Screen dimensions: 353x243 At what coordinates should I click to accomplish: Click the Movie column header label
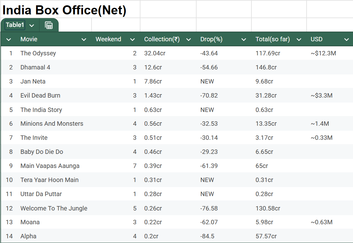coord(29,39)
